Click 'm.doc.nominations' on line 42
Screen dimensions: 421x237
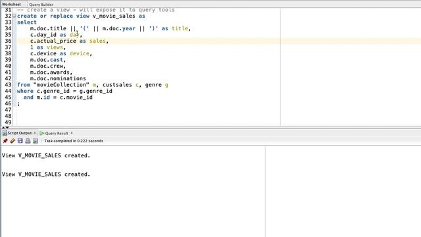coord(58,78)
